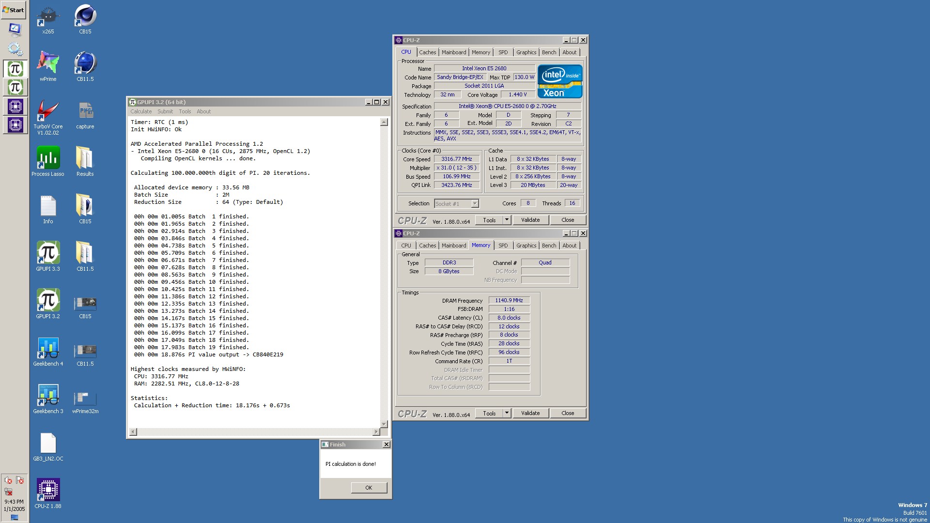Open the wPrime desktop icon

[48, 66]
